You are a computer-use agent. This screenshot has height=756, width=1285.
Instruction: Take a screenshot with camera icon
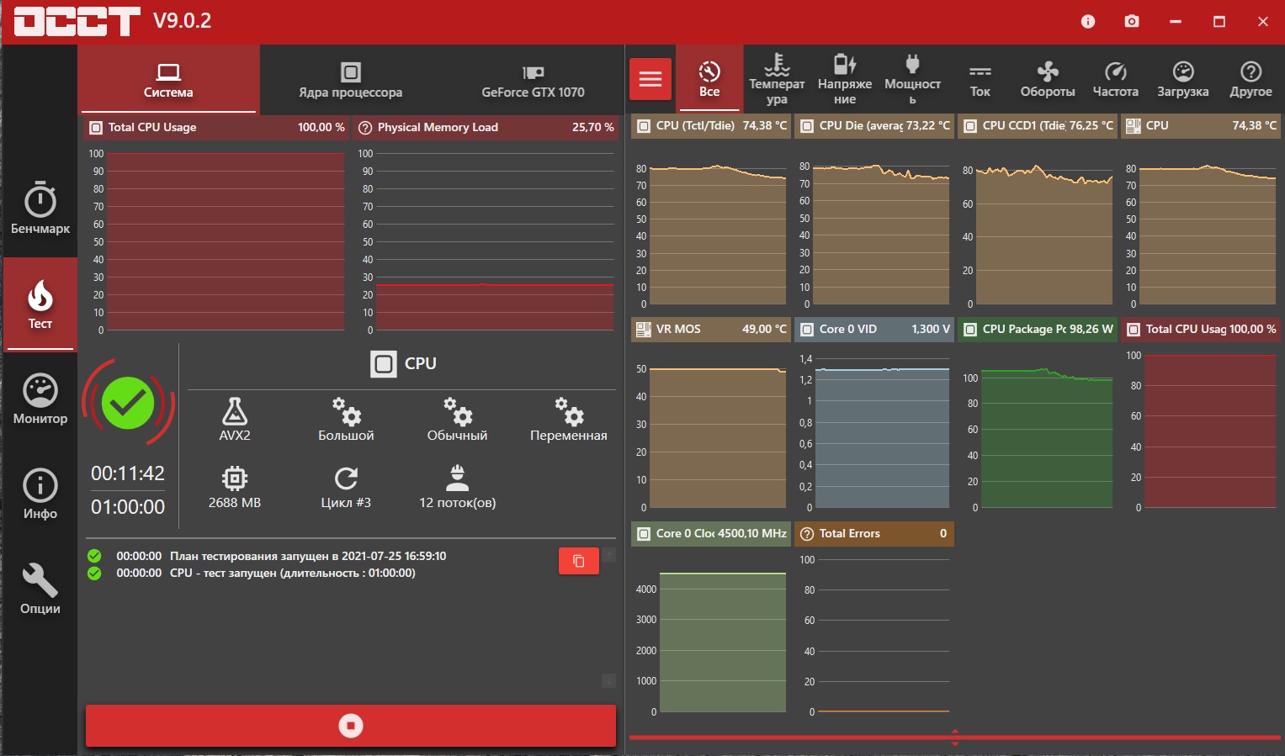tap(1132, 22)
